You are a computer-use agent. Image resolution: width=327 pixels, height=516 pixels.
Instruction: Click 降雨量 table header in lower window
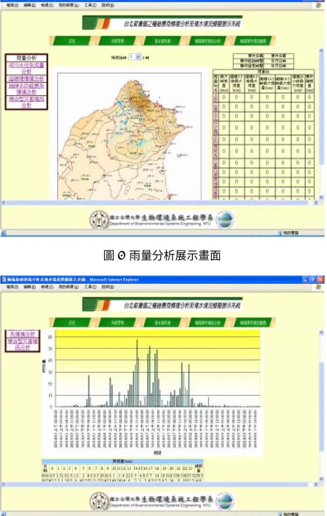click(123, 462)
